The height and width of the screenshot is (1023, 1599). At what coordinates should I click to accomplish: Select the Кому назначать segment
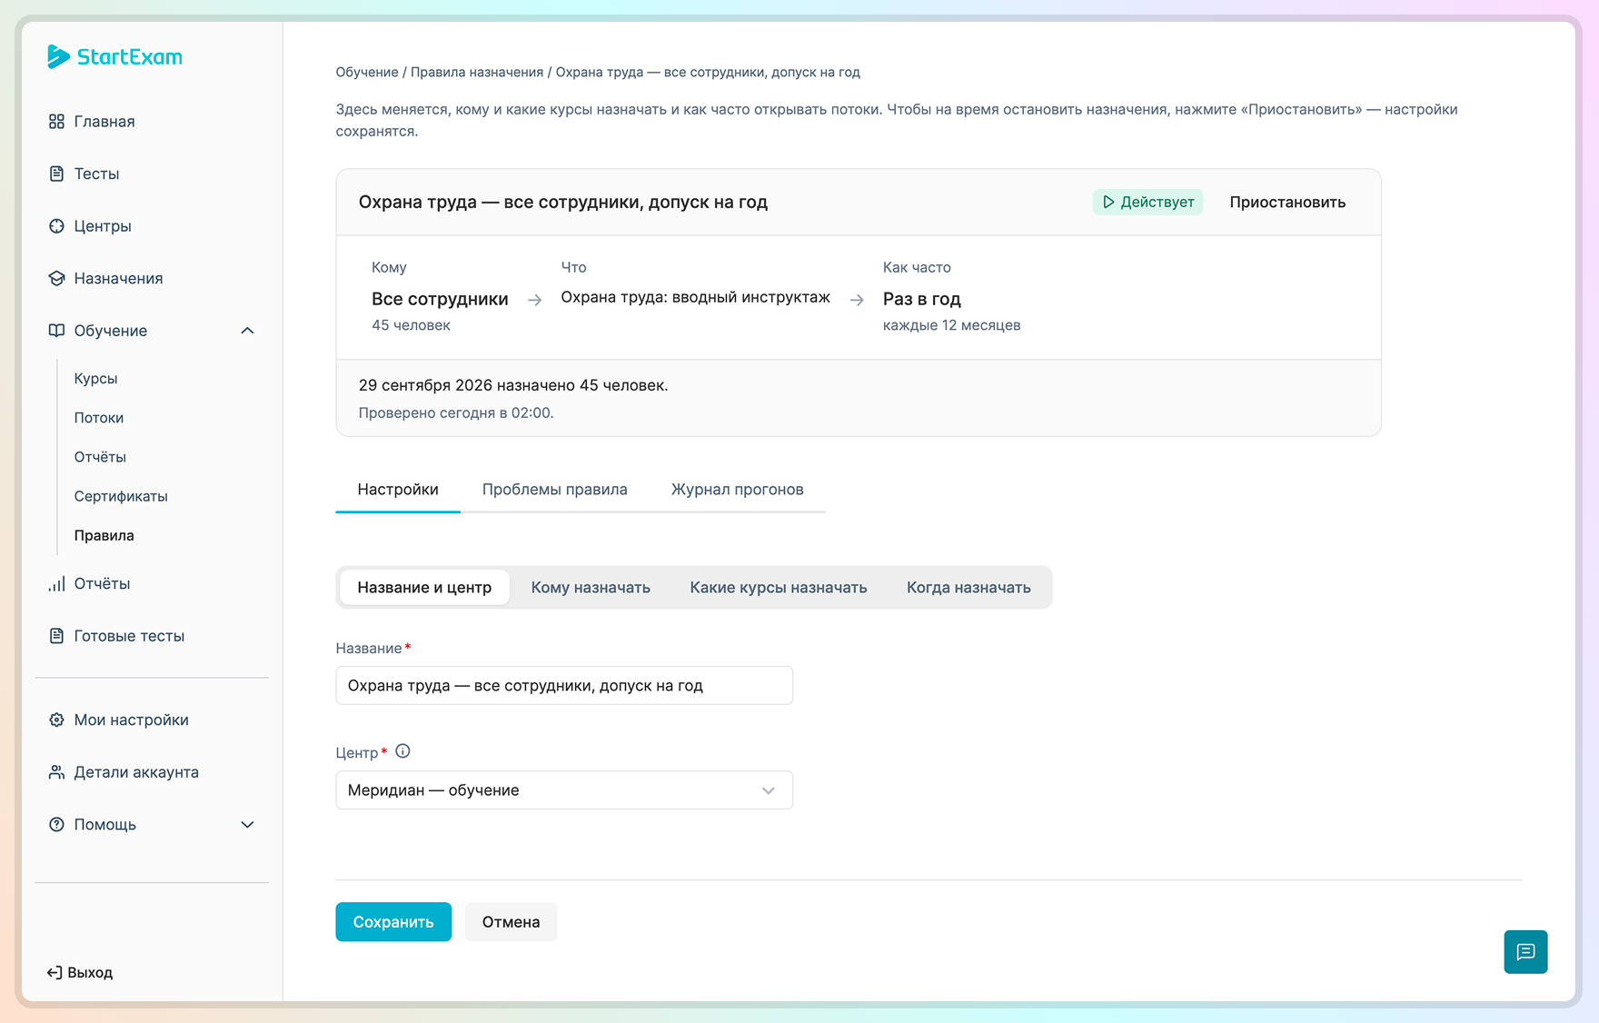click(x=591, y=588)
